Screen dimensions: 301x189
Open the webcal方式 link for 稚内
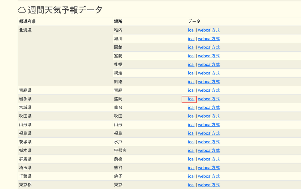pyautogui.click(x=209, y=30)
